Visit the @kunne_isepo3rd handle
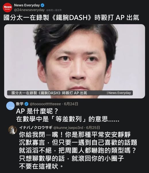 click(x=68, y=128)
